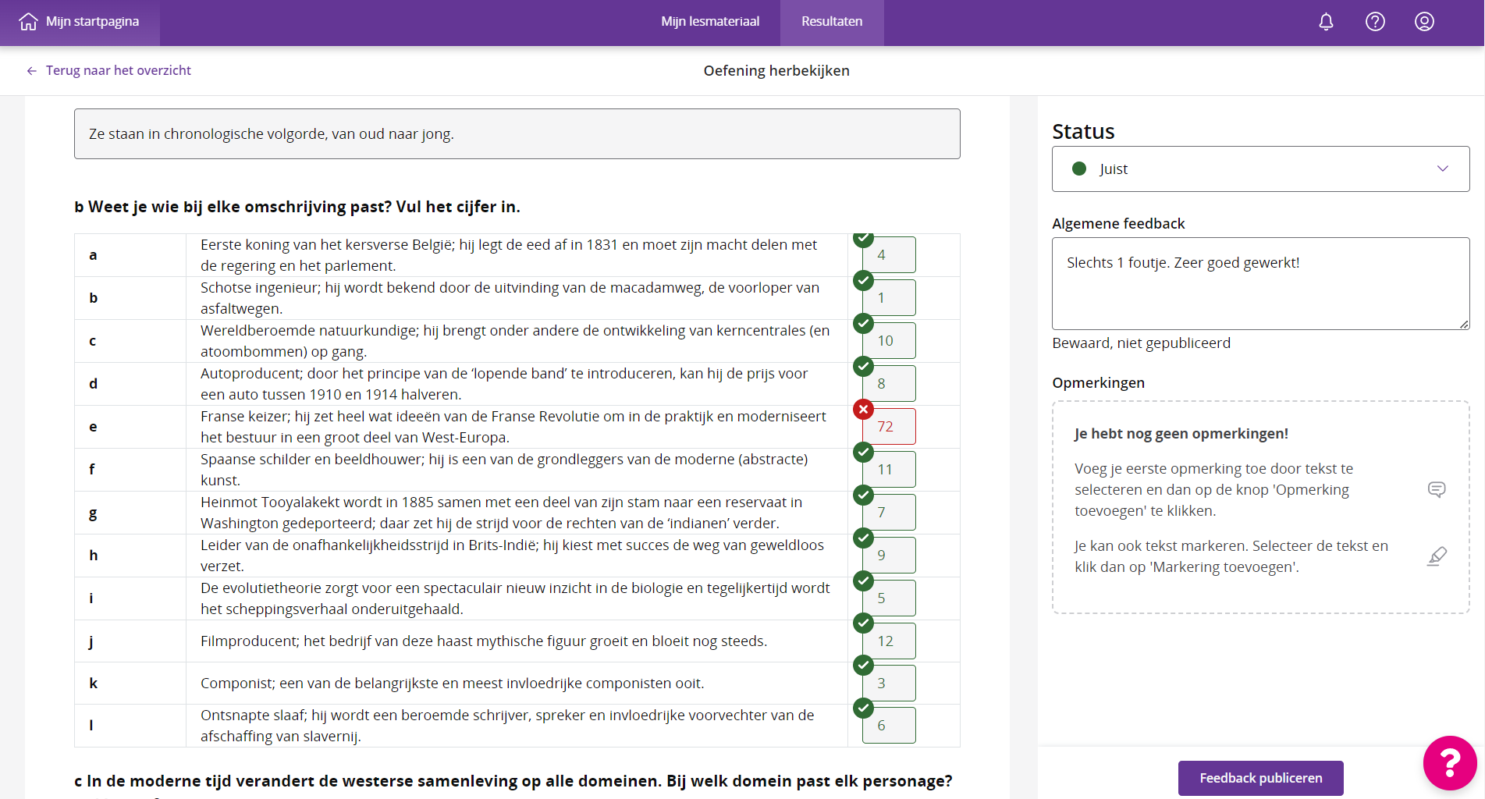Click the green checkmark at row c

click(863, 323)
